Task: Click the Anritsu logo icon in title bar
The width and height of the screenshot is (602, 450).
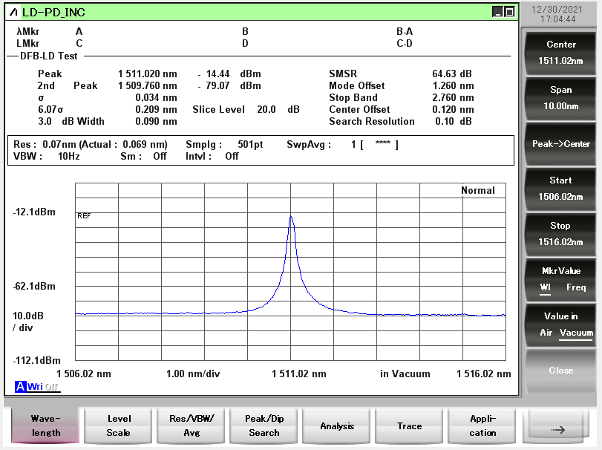Action: 14,12
